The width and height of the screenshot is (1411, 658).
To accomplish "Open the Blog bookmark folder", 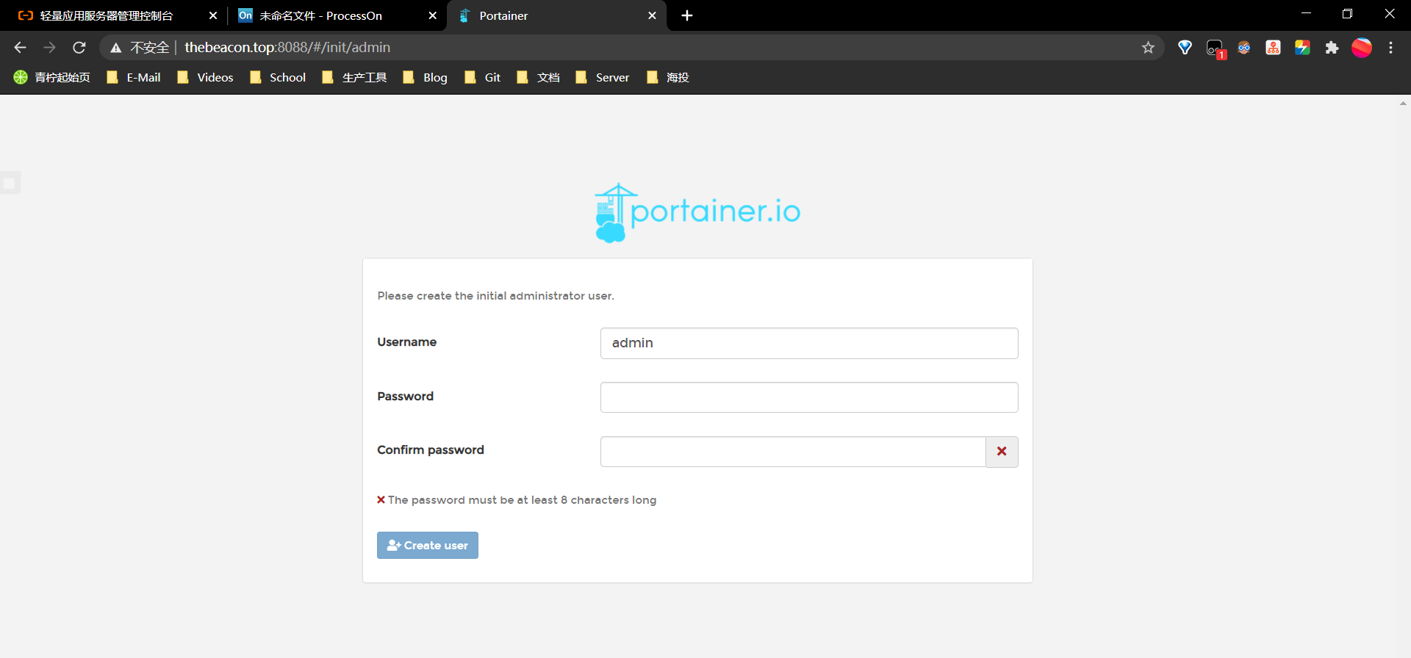I will (x=426, y=77).
